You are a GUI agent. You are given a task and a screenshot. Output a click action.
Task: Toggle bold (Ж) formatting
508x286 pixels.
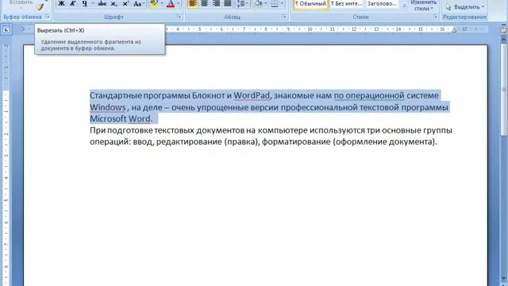pyautogui.click(x=61, y=4)
